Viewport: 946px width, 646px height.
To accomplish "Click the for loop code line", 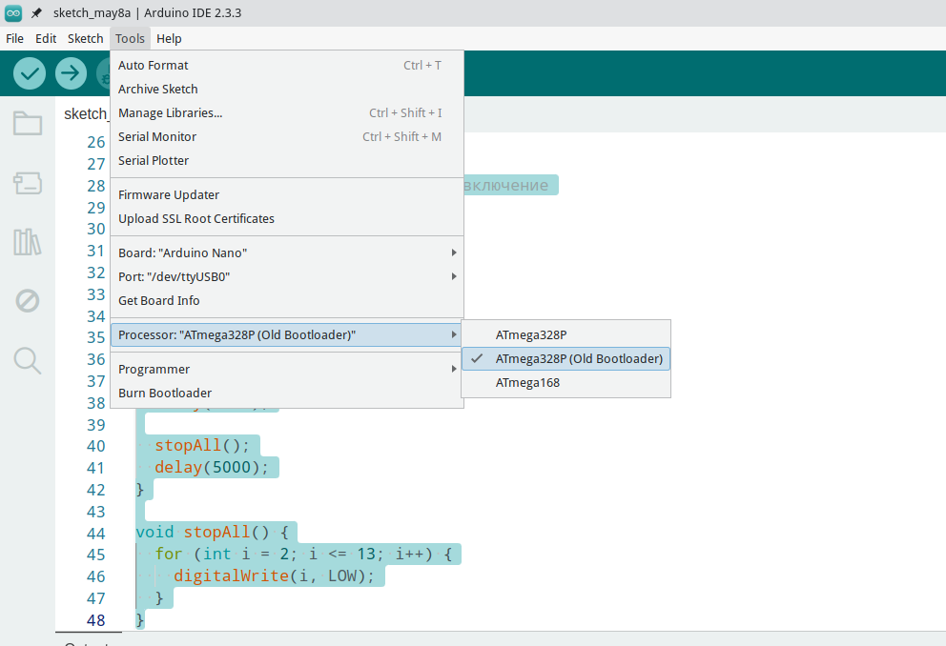I will 303,554.
